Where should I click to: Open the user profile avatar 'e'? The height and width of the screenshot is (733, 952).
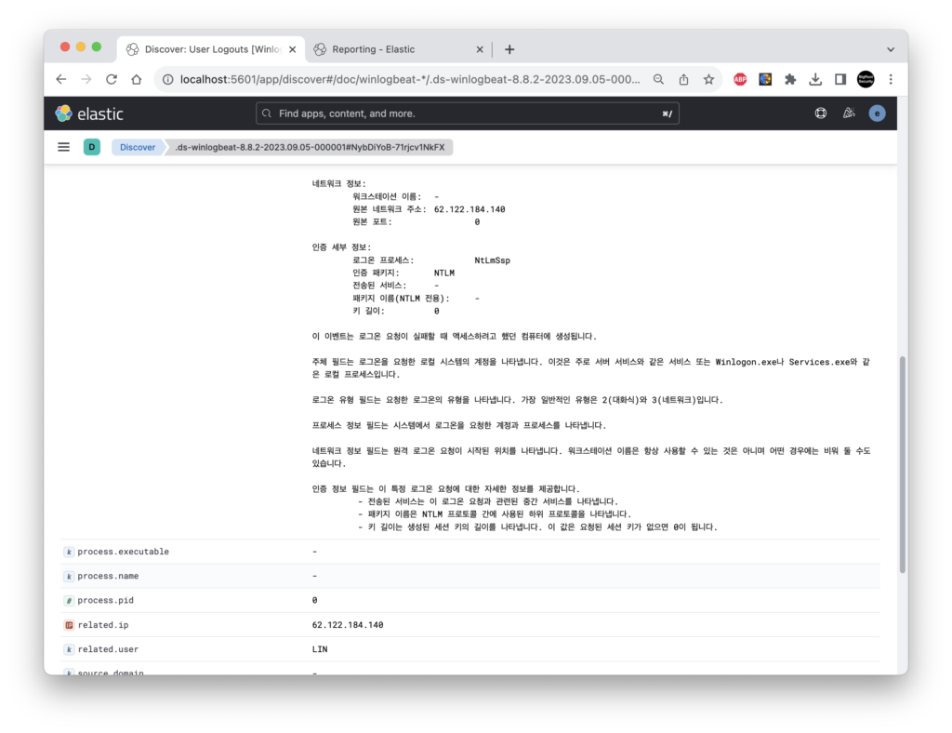point(877,113)
